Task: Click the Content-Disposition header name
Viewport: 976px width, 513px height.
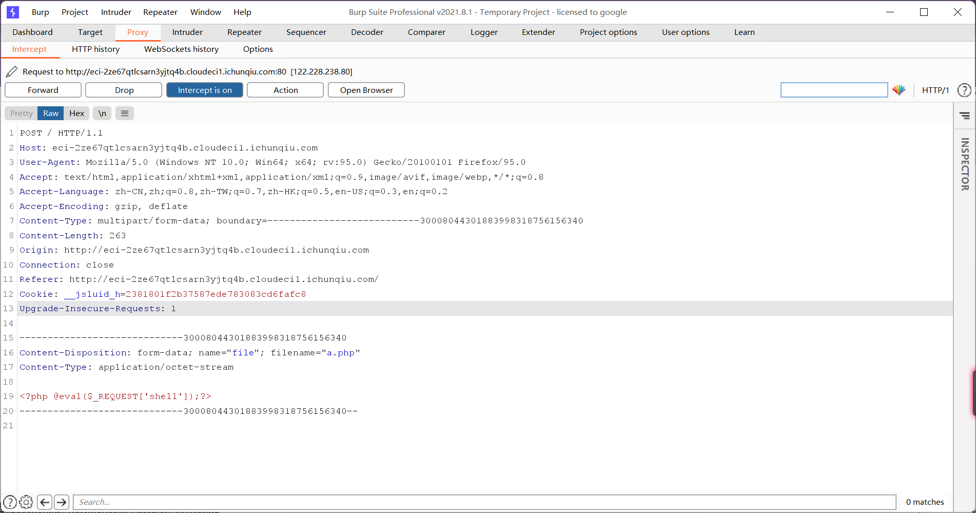Action: click(74, 352)
